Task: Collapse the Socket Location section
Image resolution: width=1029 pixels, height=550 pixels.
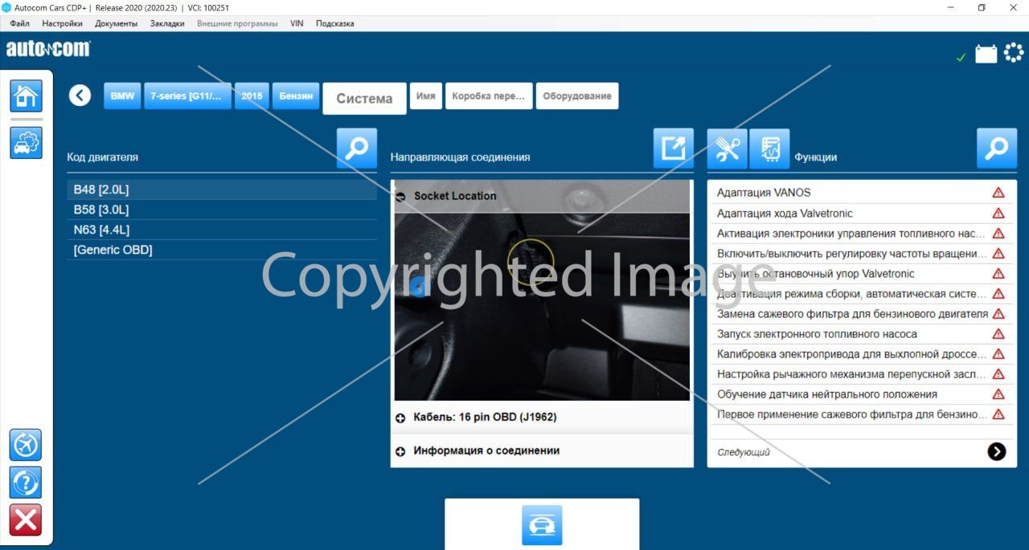Action: 400,196
